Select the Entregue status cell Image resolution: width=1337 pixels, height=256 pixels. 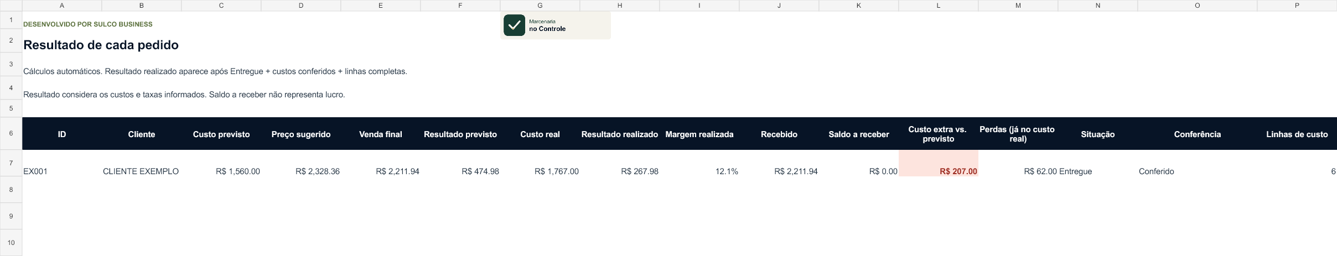pos(1098,163)
